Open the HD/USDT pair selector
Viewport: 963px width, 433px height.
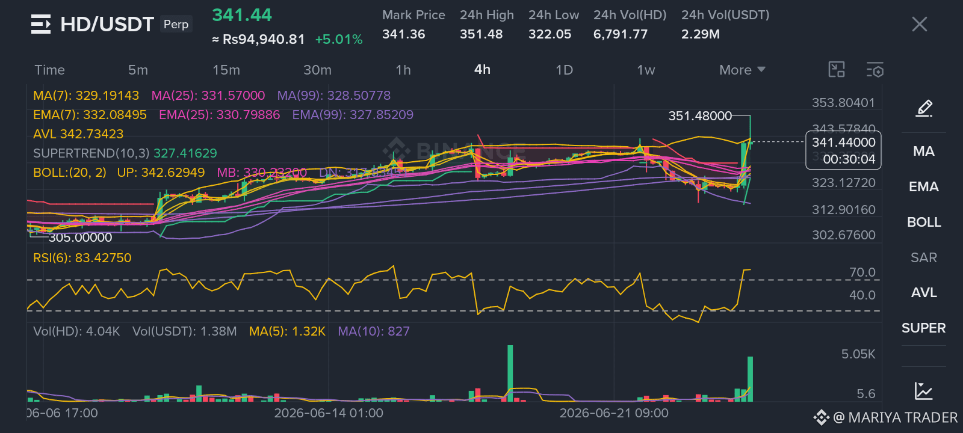pyautogui.click(x=107, y=24)
